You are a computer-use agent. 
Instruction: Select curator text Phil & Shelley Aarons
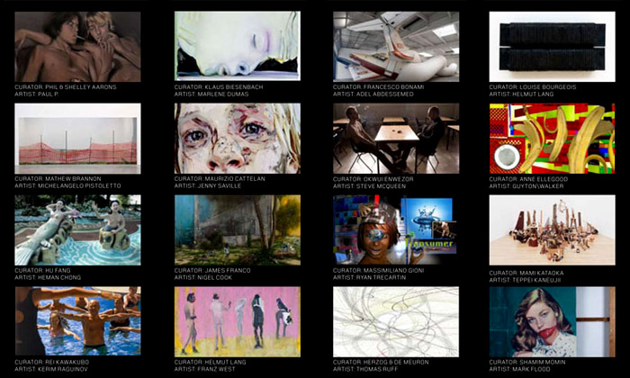66,86
